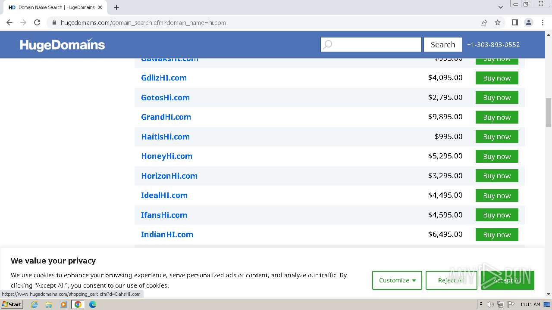
Task: Open HoneyHi.com domain link
Action: point(166,156)
